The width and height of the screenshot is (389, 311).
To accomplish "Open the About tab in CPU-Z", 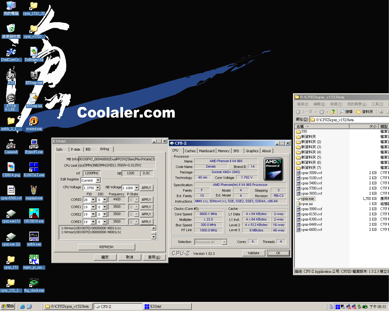I will click(267, 151).
